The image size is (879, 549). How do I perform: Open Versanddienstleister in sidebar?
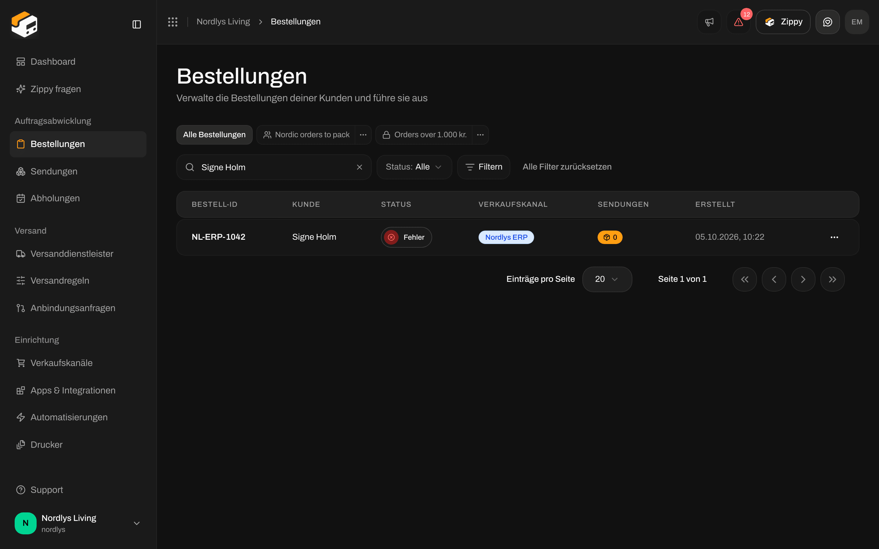click(x=78, y=254)
